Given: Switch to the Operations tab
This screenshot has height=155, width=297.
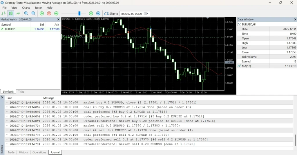Looking at the screenshot, I should (39, 152).
